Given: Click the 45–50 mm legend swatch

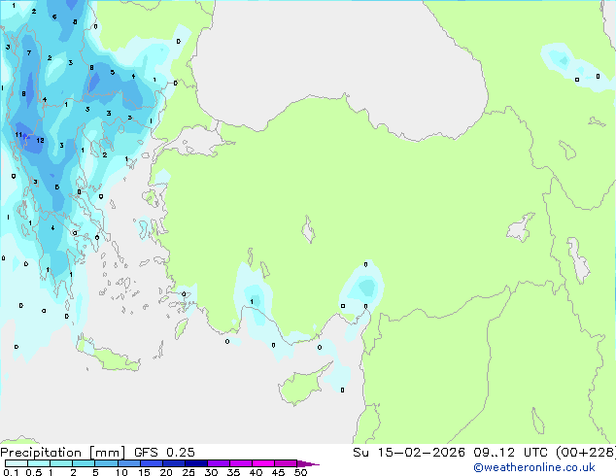Looking at the screenshot, I should pos(286,463).
